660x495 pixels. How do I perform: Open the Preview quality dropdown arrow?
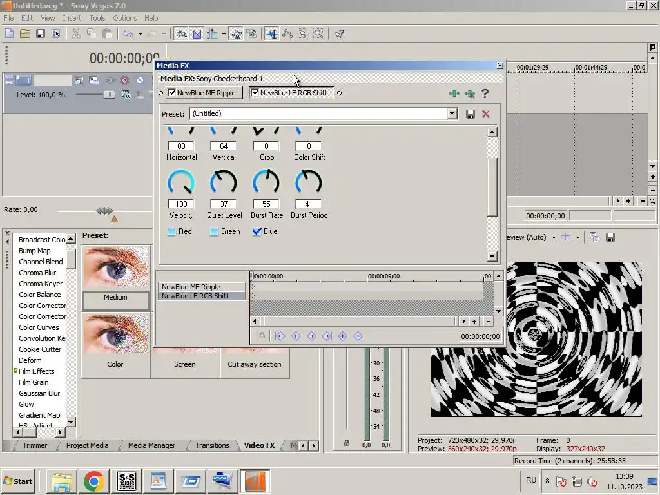pos(554,237)
